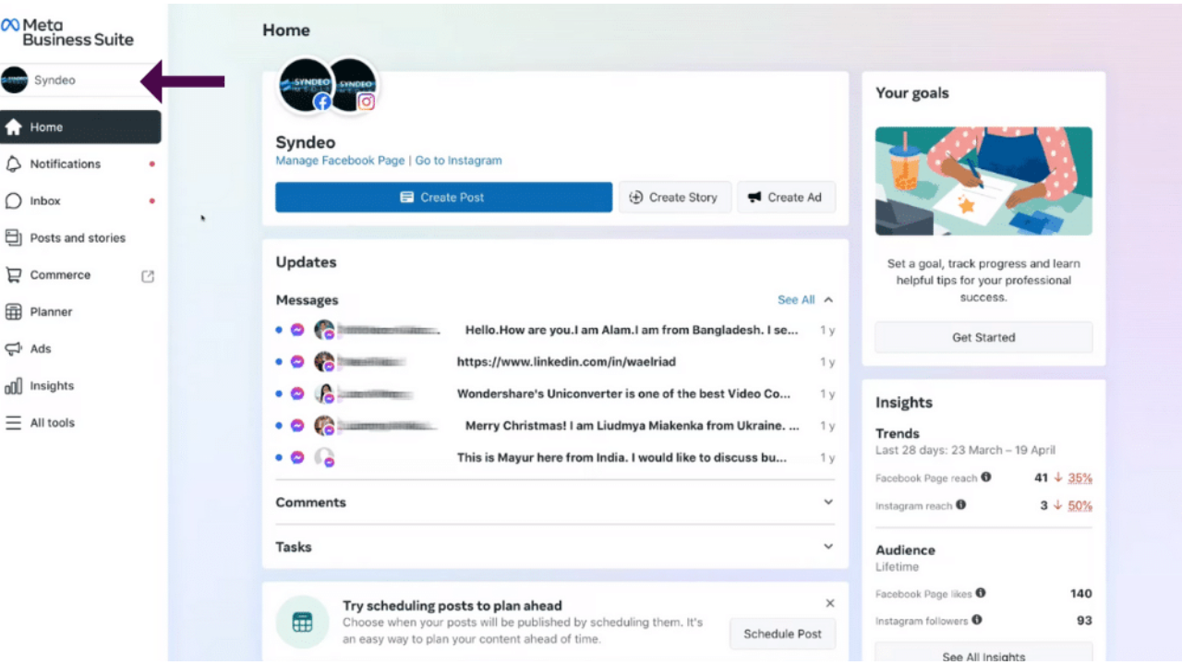Click the Create Post button
This screenshot has height=665, width=1182.
[x=443, y=197]
